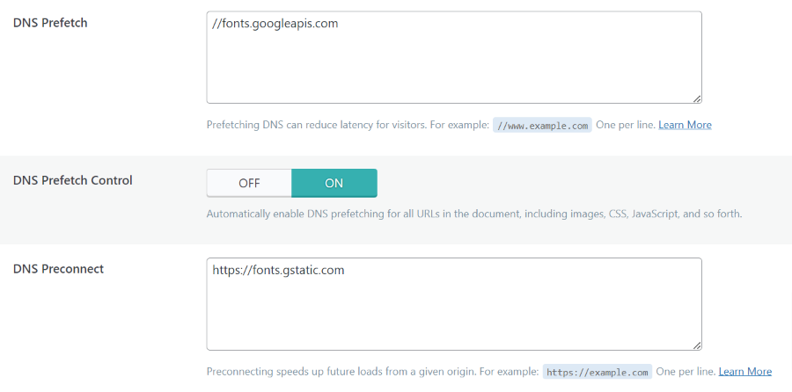
Task: Turn DNS Prefetch Control ON
Action: click(334, 183)
